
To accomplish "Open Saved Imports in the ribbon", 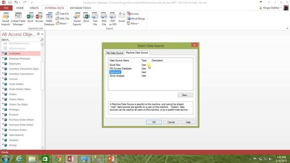I will coord(5,19).
